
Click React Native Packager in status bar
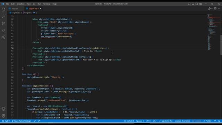pyautogui.click(x=22, y=121)
